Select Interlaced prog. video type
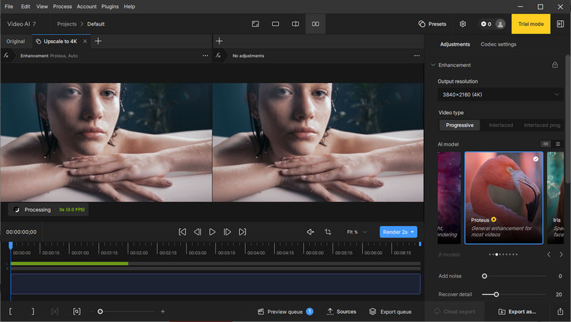This screenshot has width=571, height=322. click(542, 125)
